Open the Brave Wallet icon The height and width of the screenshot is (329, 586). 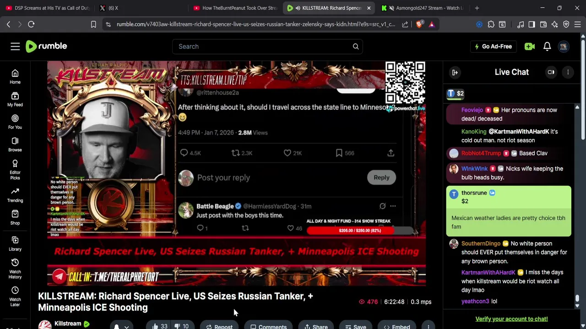pos(543,24)
